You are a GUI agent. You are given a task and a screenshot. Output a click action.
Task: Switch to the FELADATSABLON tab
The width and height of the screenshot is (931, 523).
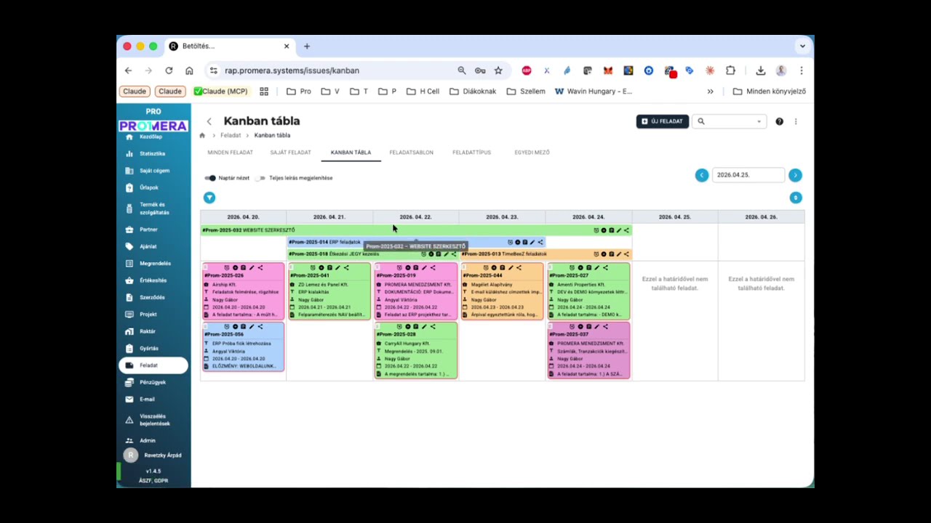pyautogui.click(x=411, y=153)
